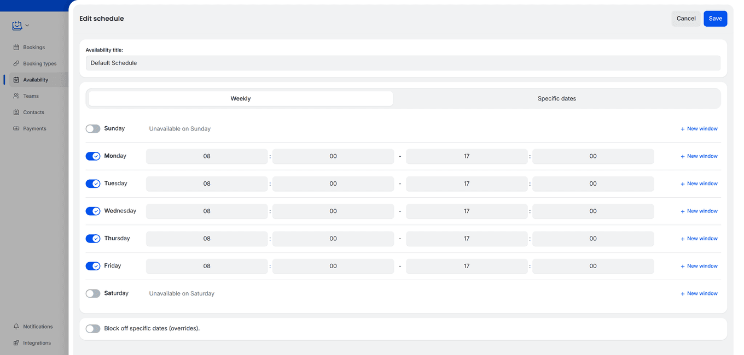Switch to the Specific dates tab
744x355 pixels.
556,98
